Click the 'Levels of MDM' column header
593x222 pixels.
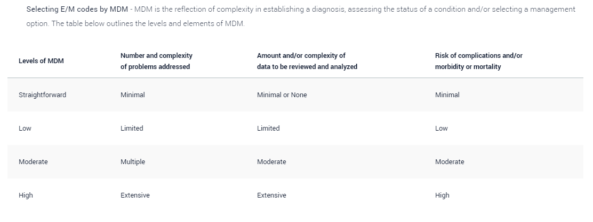[x=41, y=61]
